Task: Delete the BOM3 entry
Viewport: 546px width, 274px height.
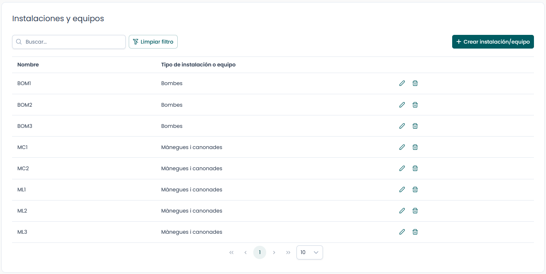Action: pyautogui.click(x=415, y=126)
